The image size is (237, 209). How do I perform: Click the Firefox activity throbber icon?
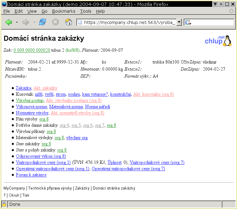(231, 11)
